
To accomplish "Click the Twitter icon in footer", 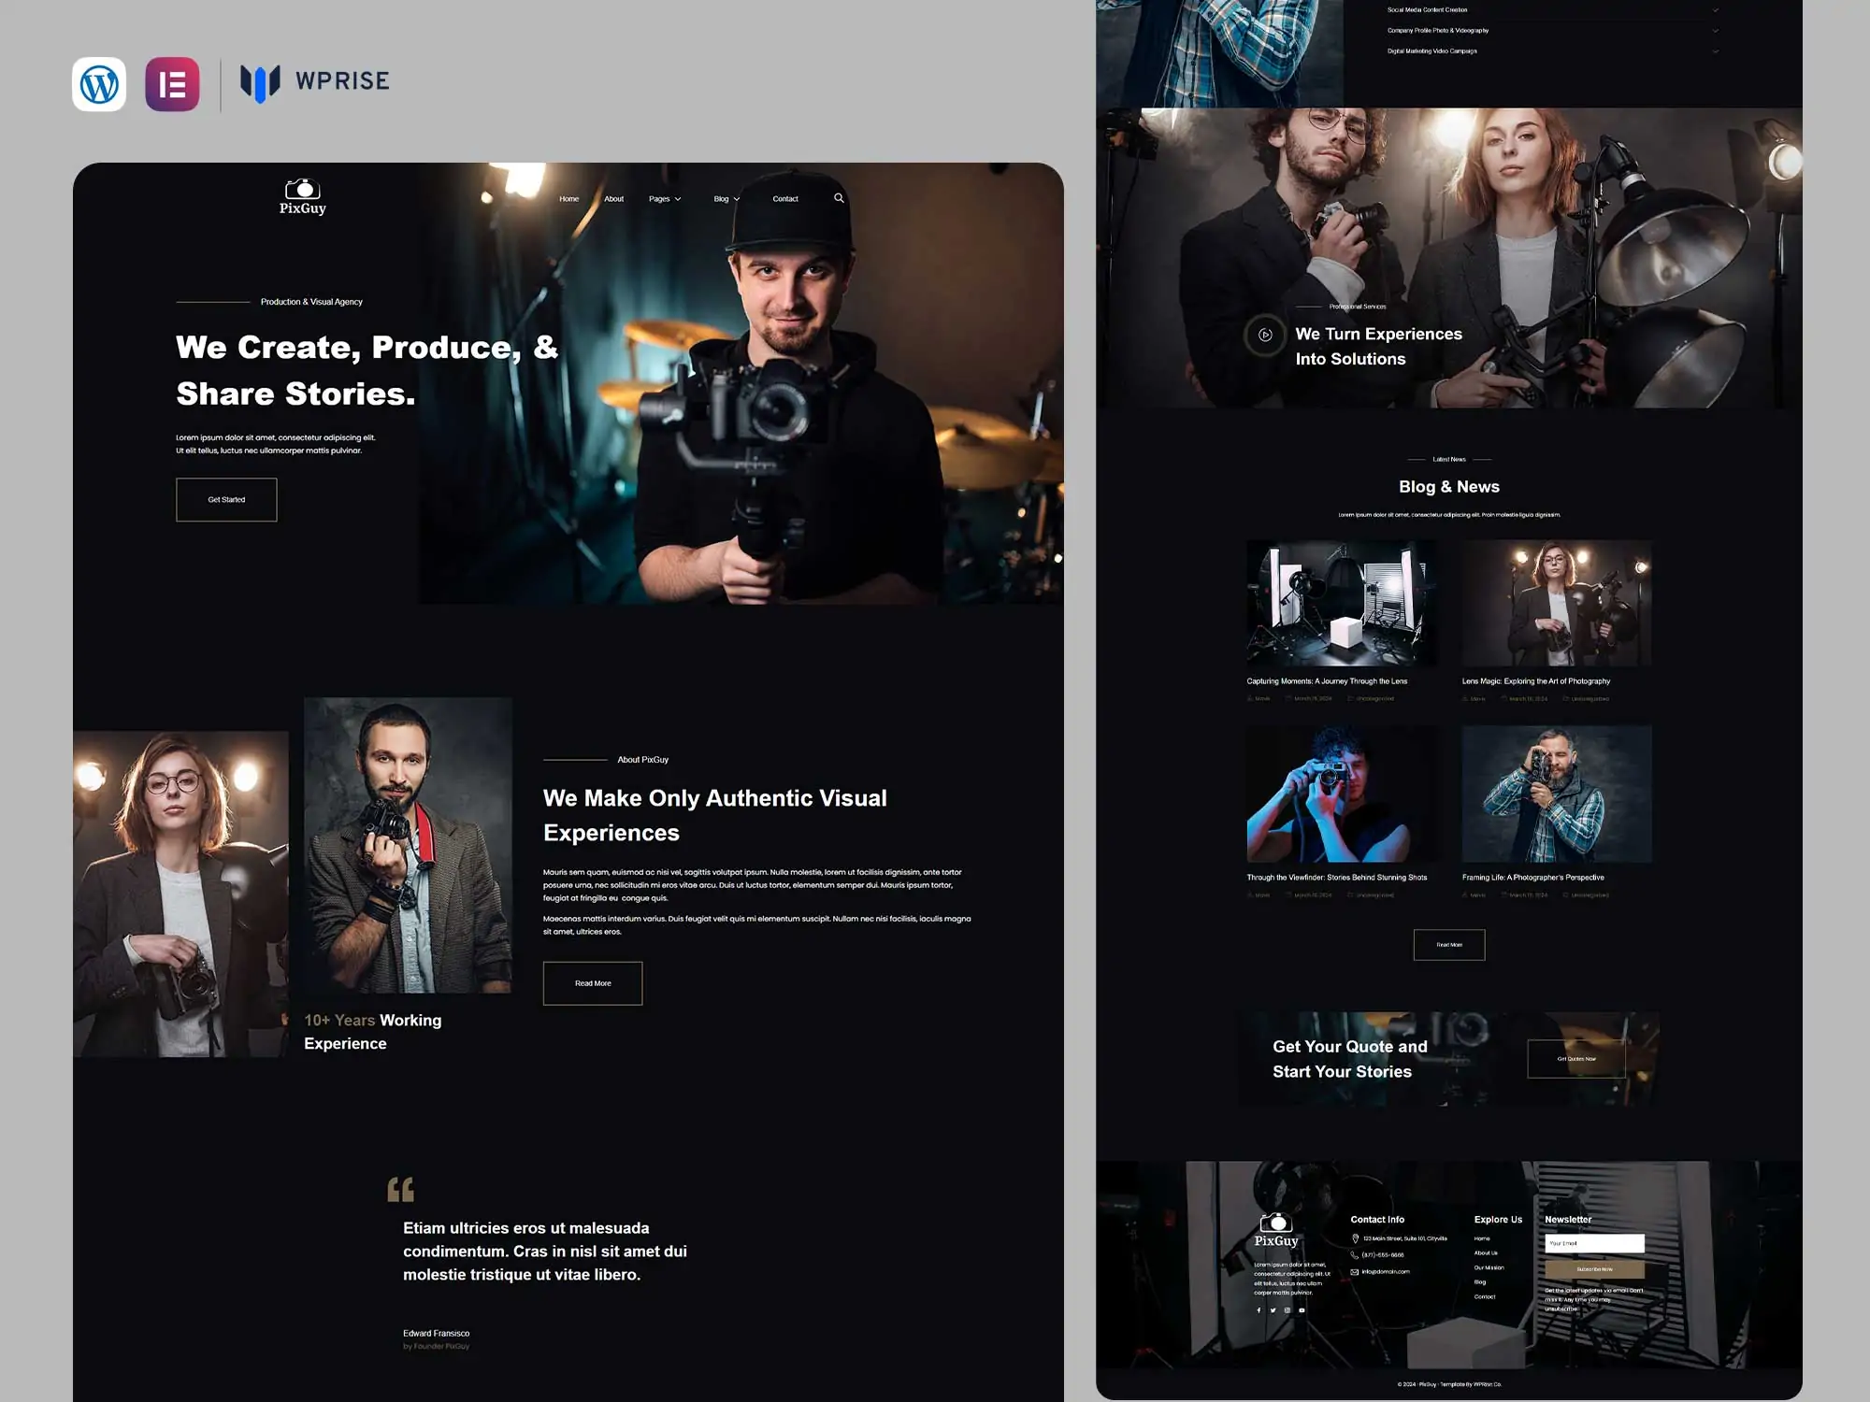I will 1273,1310.
